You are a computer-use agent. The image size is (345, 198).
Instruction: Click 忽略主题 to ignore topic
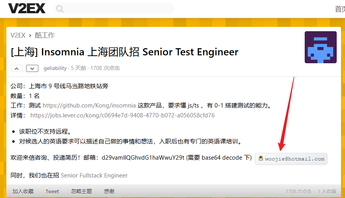tap(81, 191)
